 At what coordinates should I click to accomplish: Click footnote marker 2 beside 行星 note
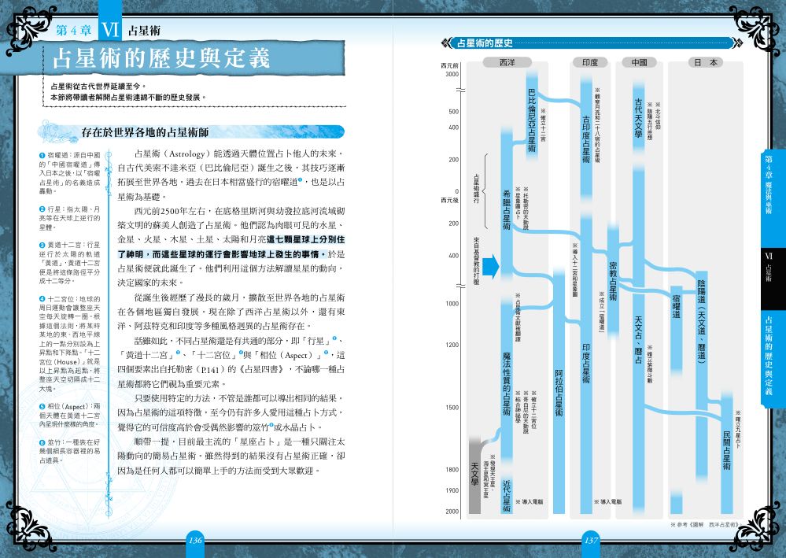42,209
